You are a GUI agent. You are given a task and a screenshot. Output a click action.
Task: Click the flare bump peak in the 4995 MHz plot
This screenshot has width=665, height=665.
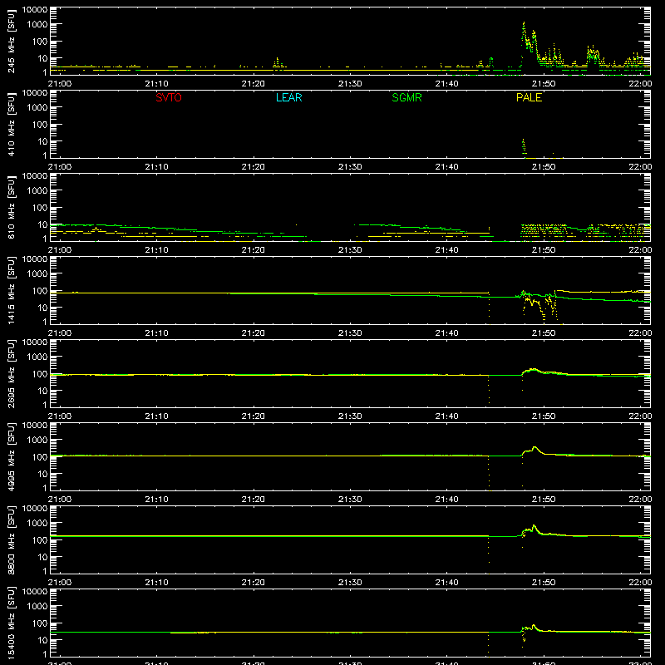534,447
